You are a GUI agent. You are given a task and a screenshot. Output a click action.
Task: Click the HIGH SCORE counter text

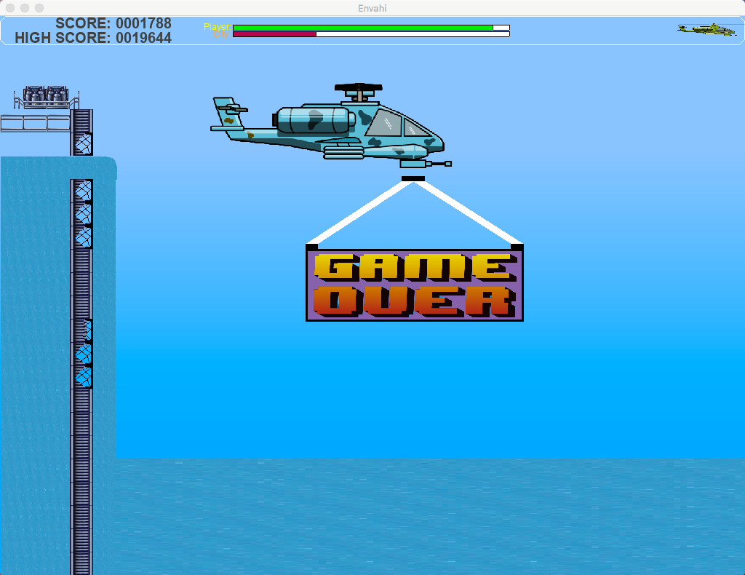(93, 38)
